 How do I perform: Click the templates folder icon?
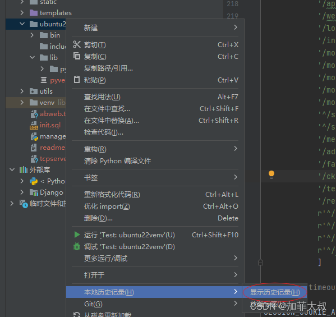pyautogui.click(x=34, y=13)
